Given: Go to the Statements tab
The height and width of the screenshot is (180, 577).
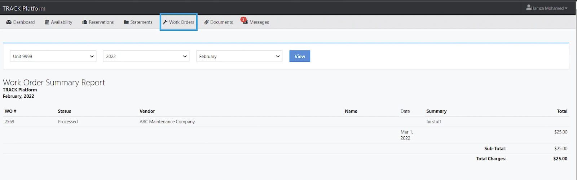Looking at the screenshot, I should click(x=141, y=22).
